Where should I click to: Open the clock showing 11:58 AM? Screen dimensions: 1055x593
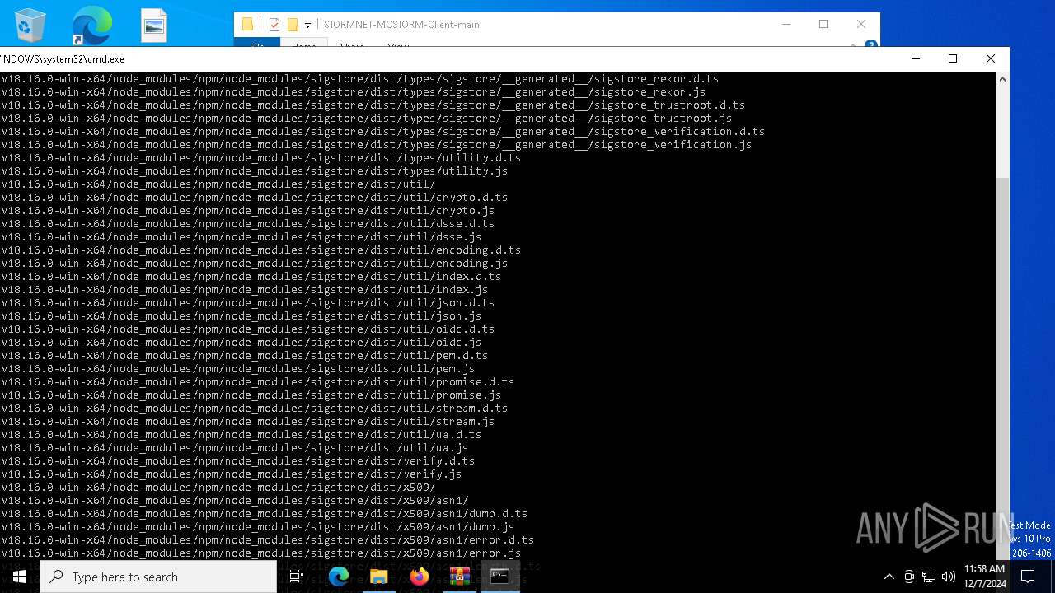coord(984,577)
